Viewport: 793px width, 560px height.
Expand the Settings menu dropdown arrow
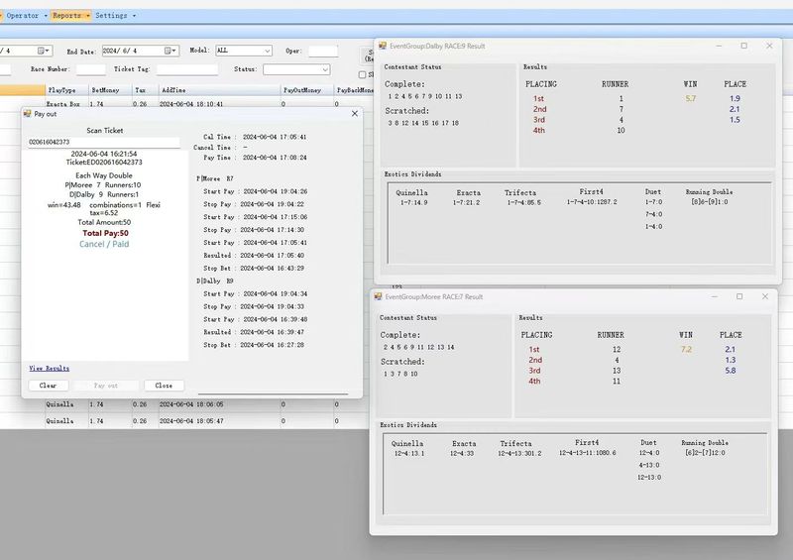pos(134,16)
